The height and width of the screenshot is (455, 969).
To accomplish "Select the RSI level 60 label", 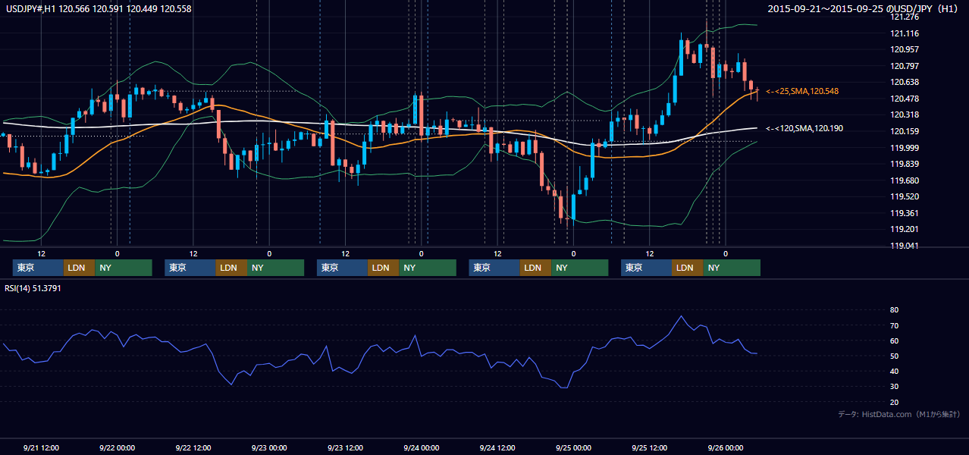I will pos(895,340).
